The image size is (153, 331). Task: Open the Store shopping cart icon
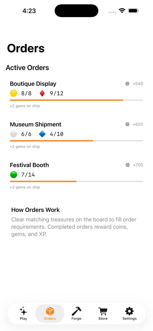coord(103,311)
